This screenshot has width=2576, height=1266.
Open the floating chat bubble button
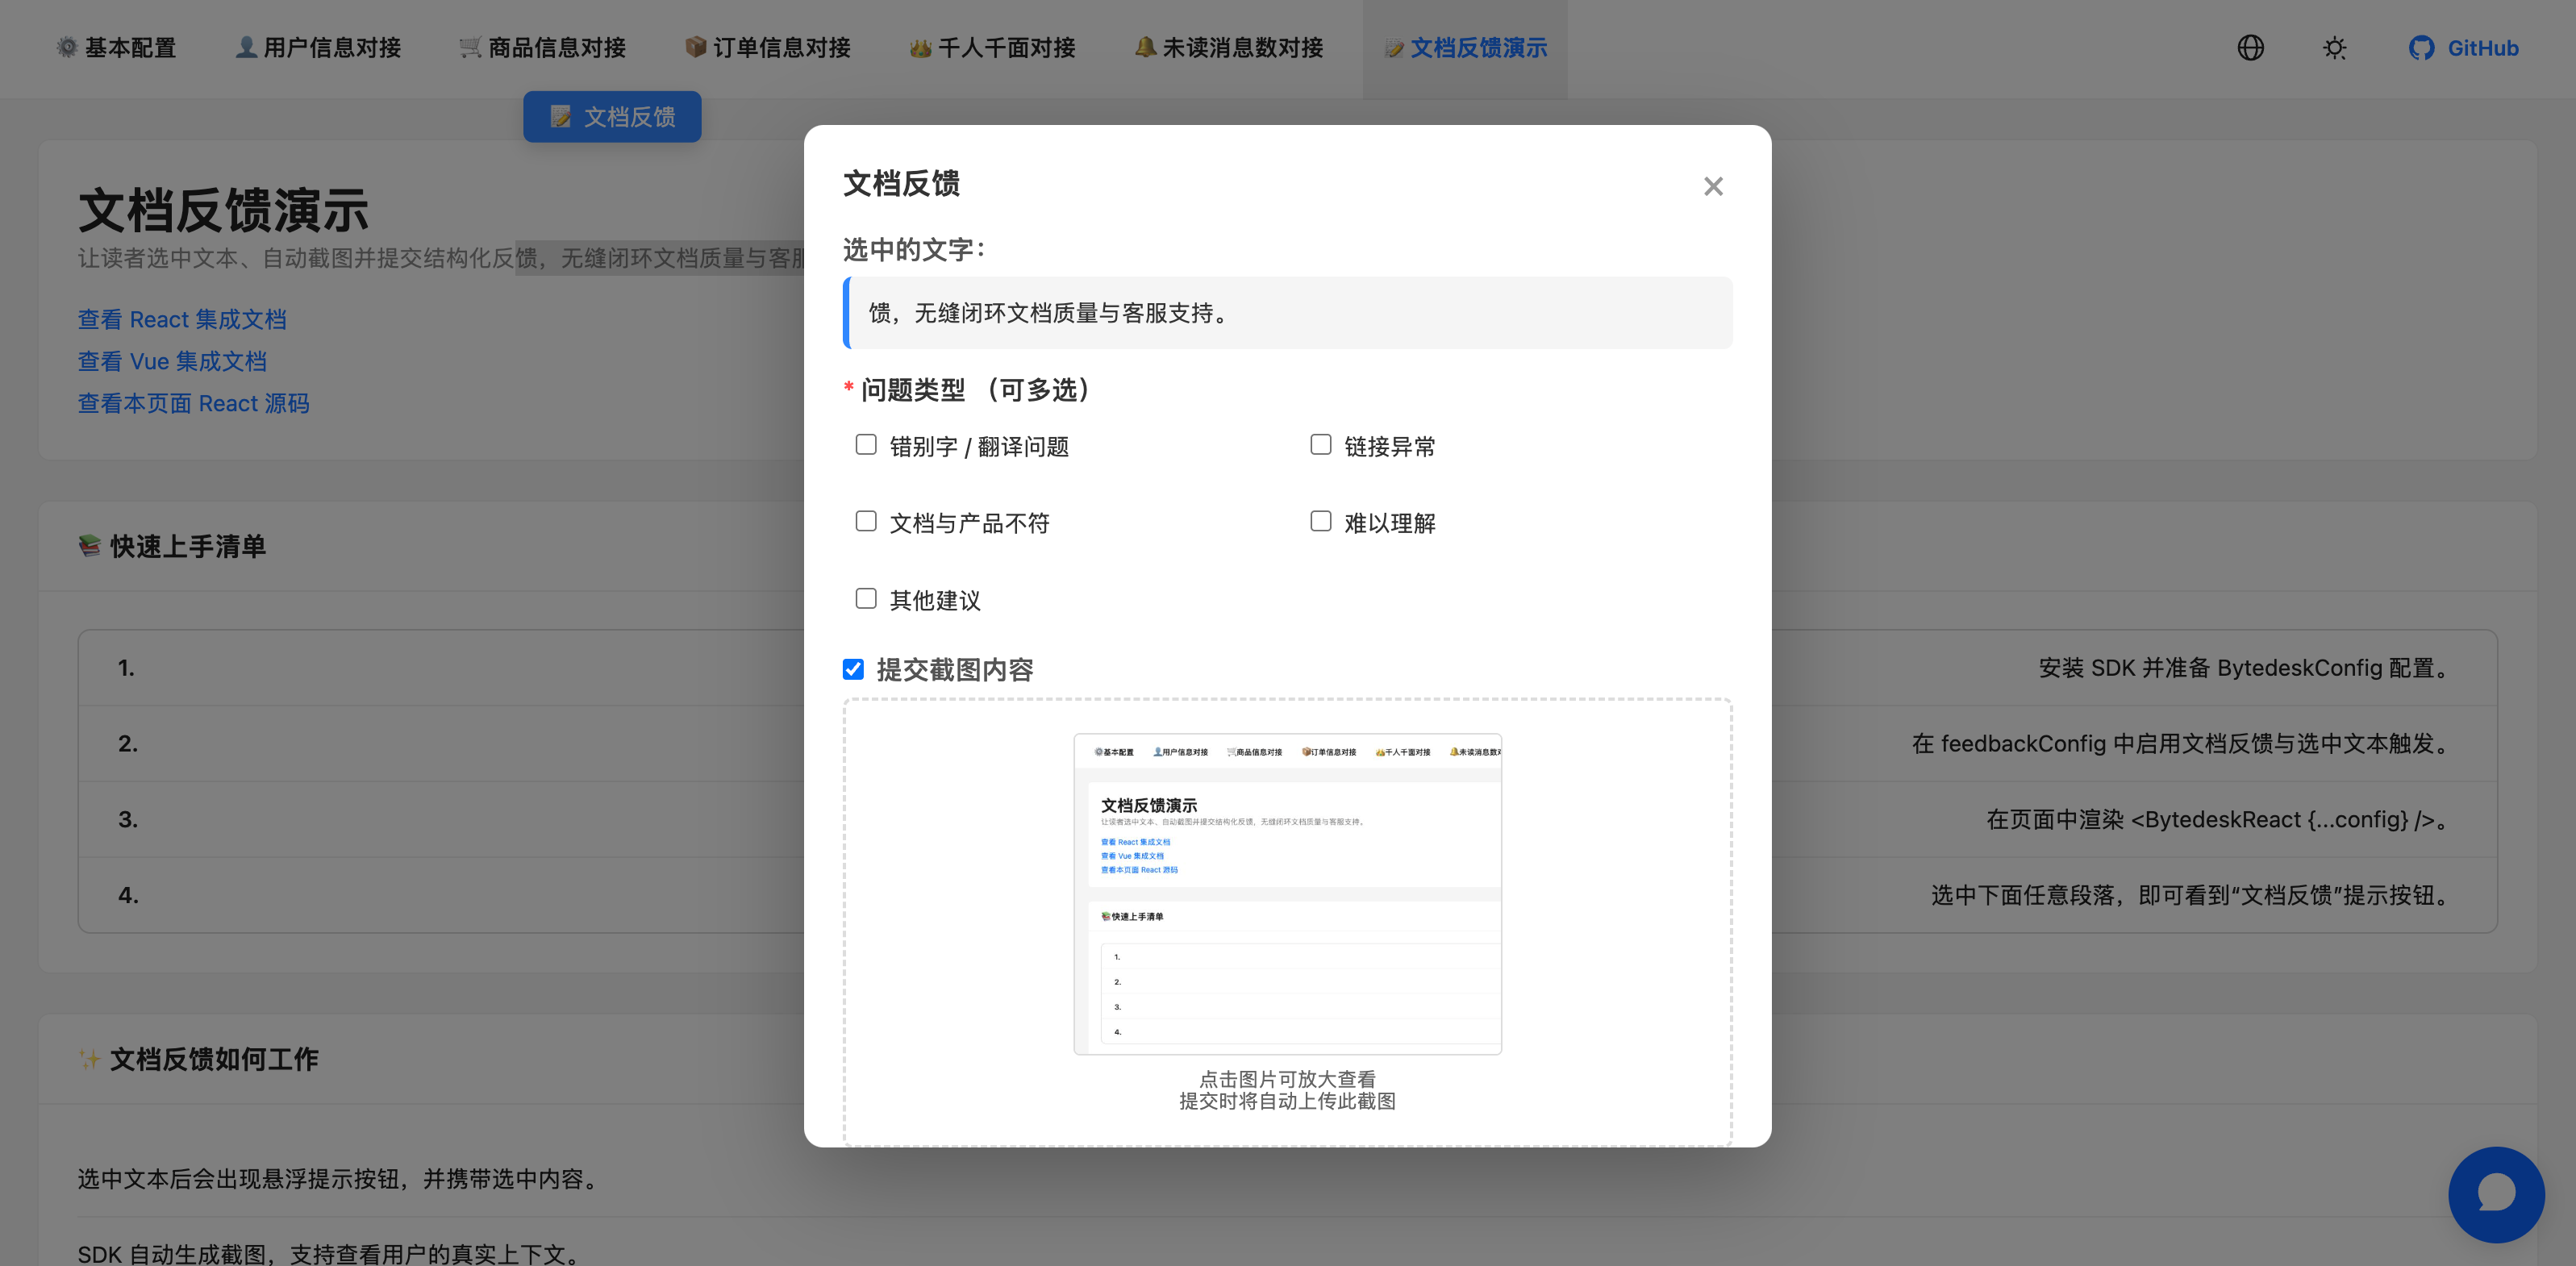tap(2495, 1194)
